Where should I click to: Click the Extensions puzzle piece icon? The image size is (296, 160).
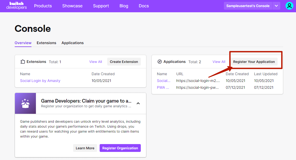click(23, 62)
